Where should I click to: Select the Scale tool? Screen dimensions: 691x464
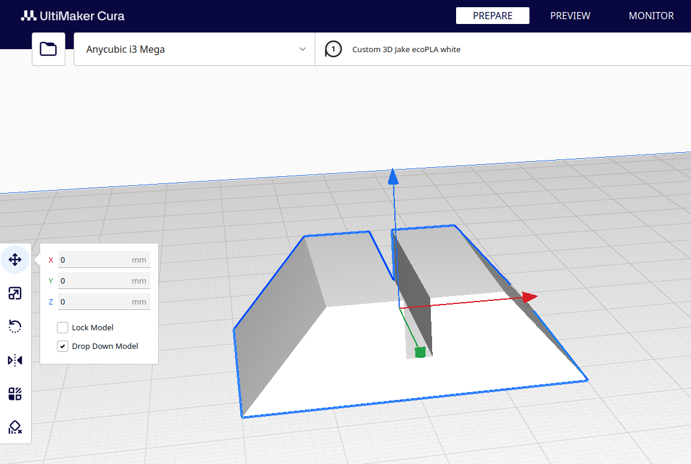click(15, 293)
